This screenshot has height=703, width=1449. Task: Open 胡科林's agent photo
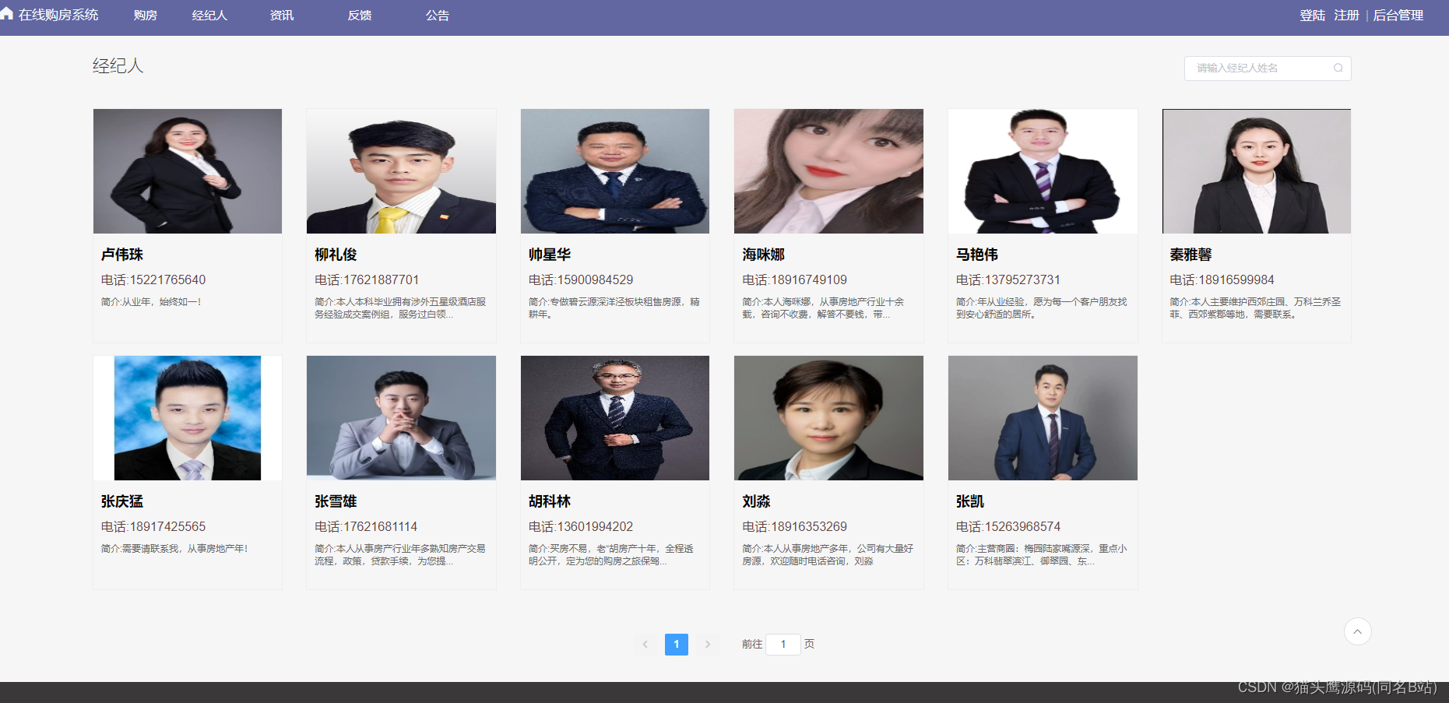(x=615, y=418)
